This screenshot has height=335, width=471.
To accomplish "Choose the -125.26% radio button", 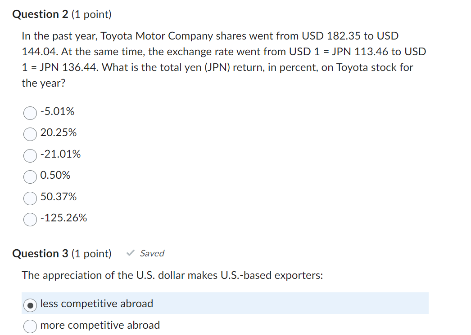I will [30, 219].
